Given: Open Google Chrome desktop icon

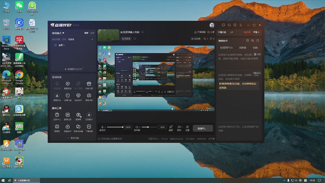Looking at the screenshot, I should click(x=19, y=77).
